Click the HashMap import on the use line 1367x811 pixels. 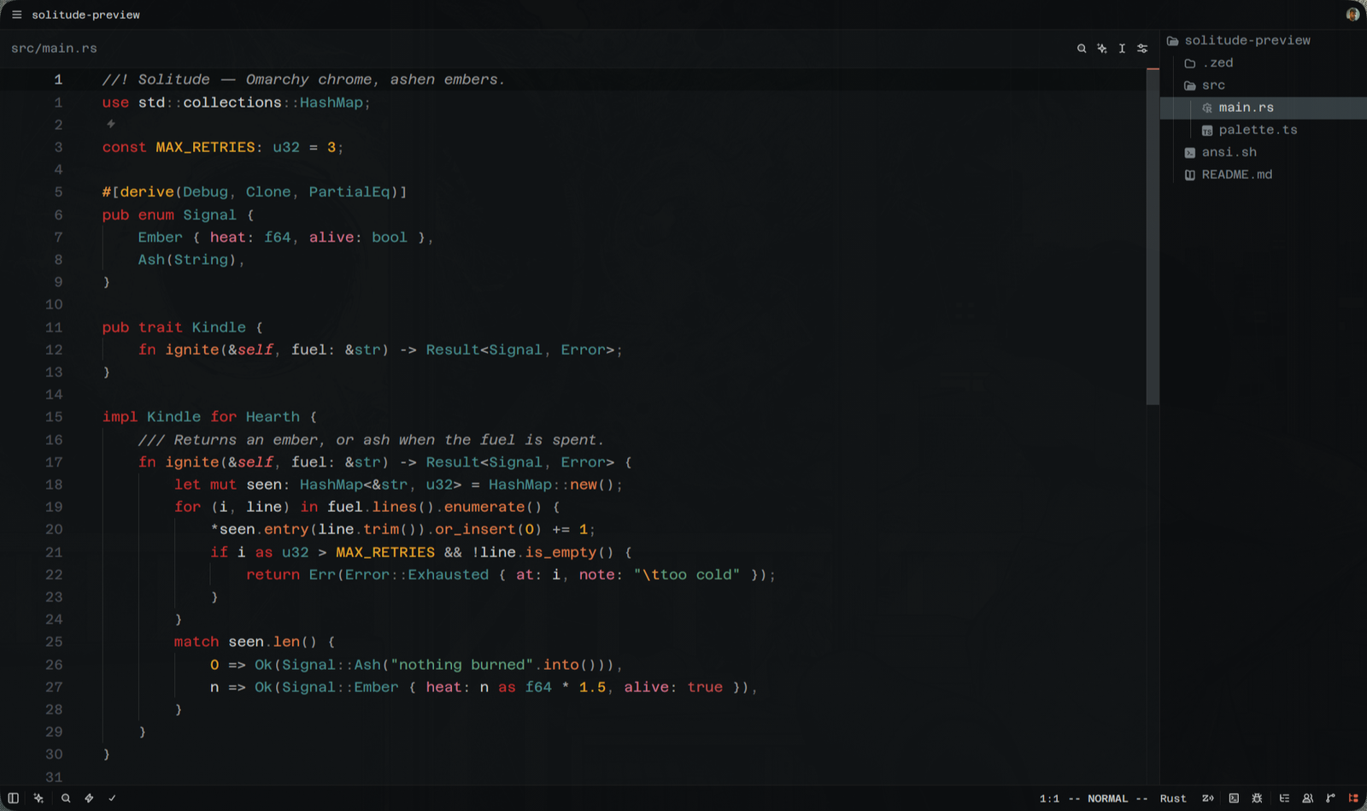[331, 103]
